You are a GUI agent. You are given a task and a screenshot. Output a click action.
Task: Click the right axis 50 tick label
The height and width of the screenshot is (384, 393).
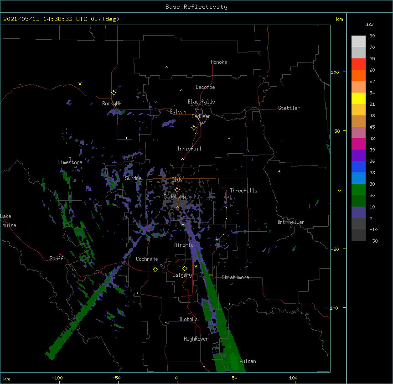point(337,131)
